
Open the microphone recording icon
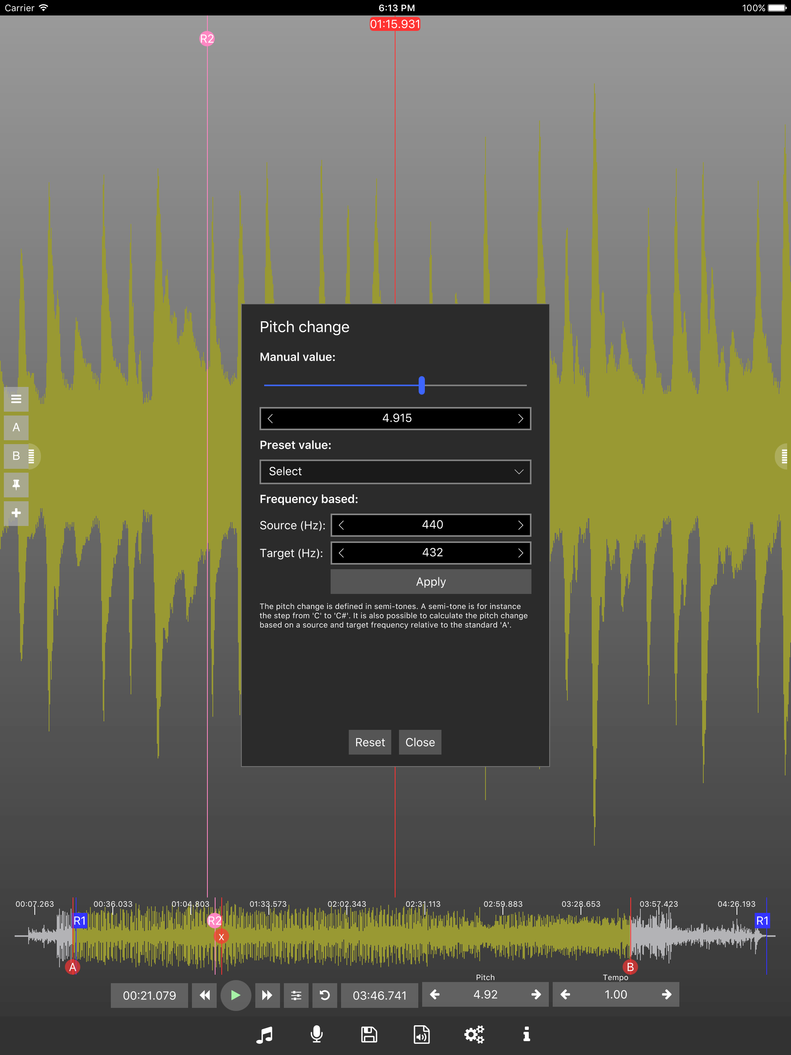(317, 1035)
